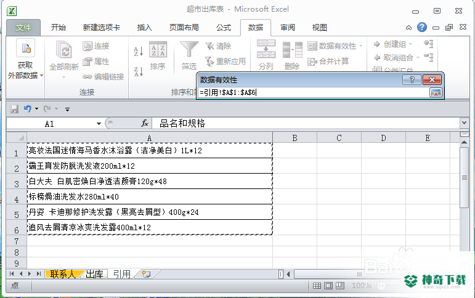
Task: Select the 引用 sheet tab
Action: pos(122,274)
